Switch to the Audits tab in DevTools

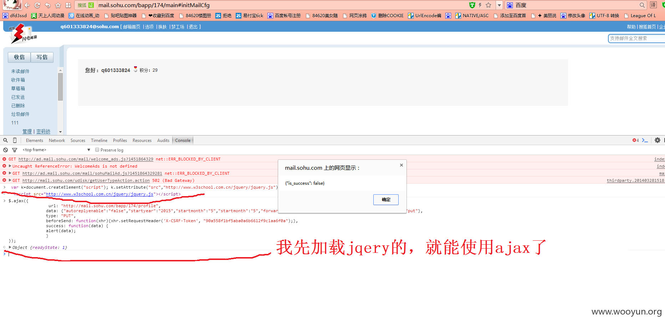[x=163, y=140]
